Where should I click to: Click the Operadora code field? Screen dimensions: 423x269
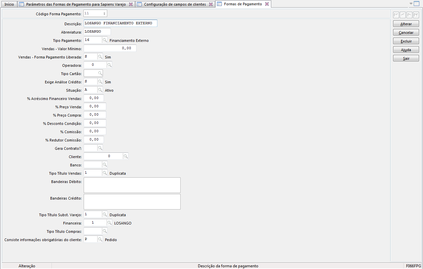tap(95, 65)
